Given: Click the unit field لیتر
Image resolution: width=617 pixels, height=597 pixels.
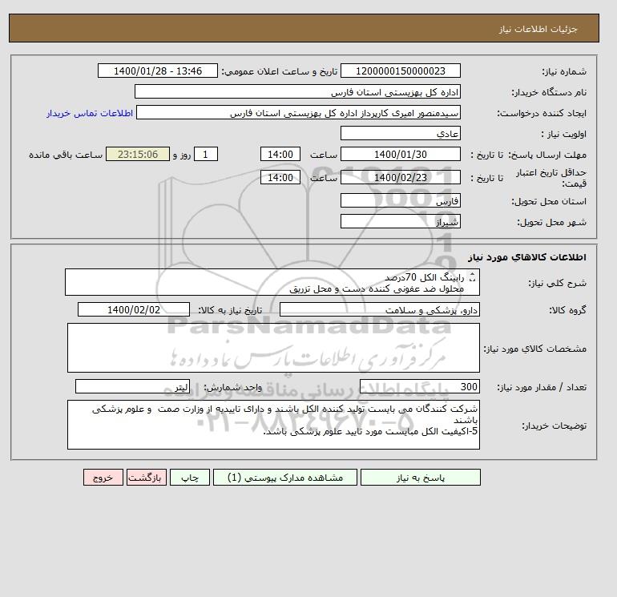Looking at the screenshot, I should [132, 386].
